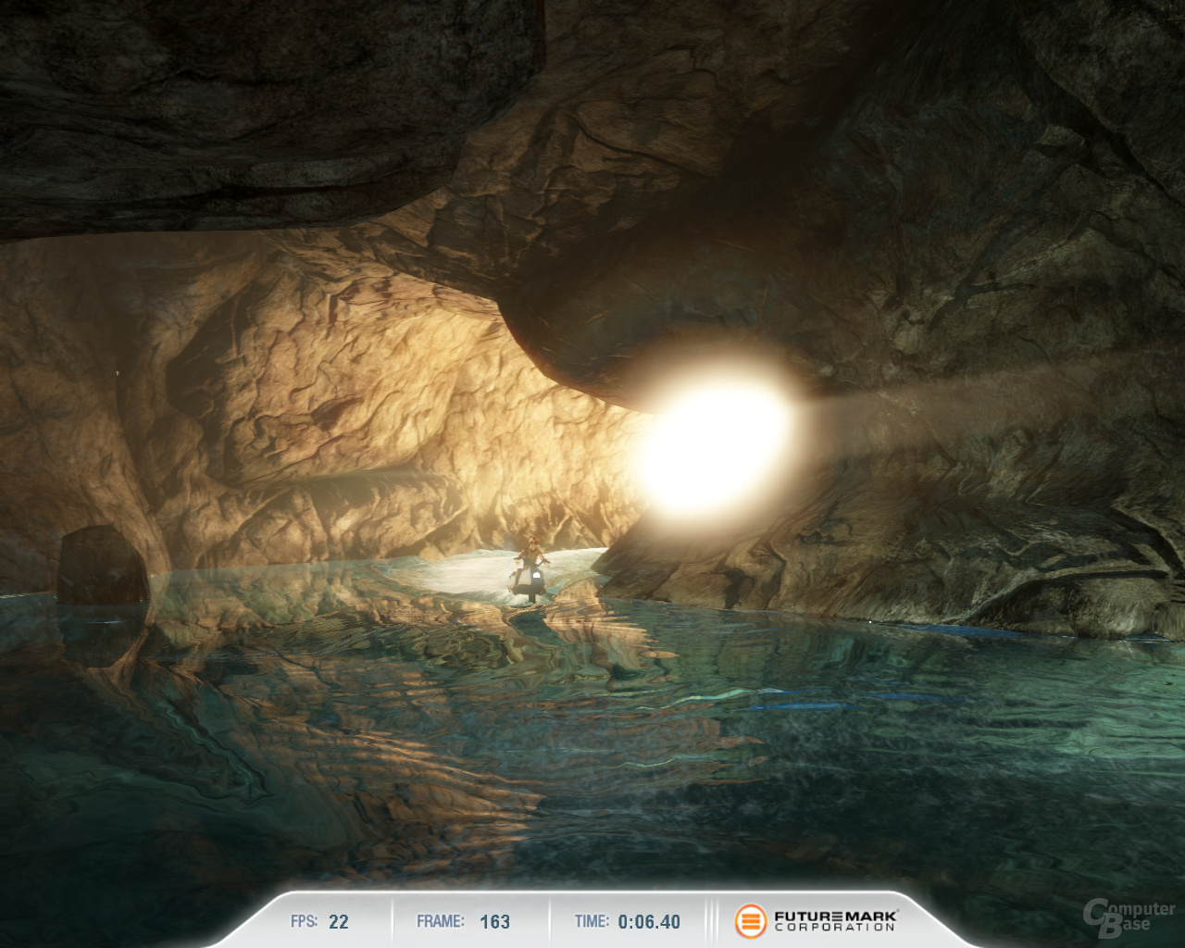Click the TIME label
Image resolution: width=1185 pixels, height=948 pixels.
(592, 921)
